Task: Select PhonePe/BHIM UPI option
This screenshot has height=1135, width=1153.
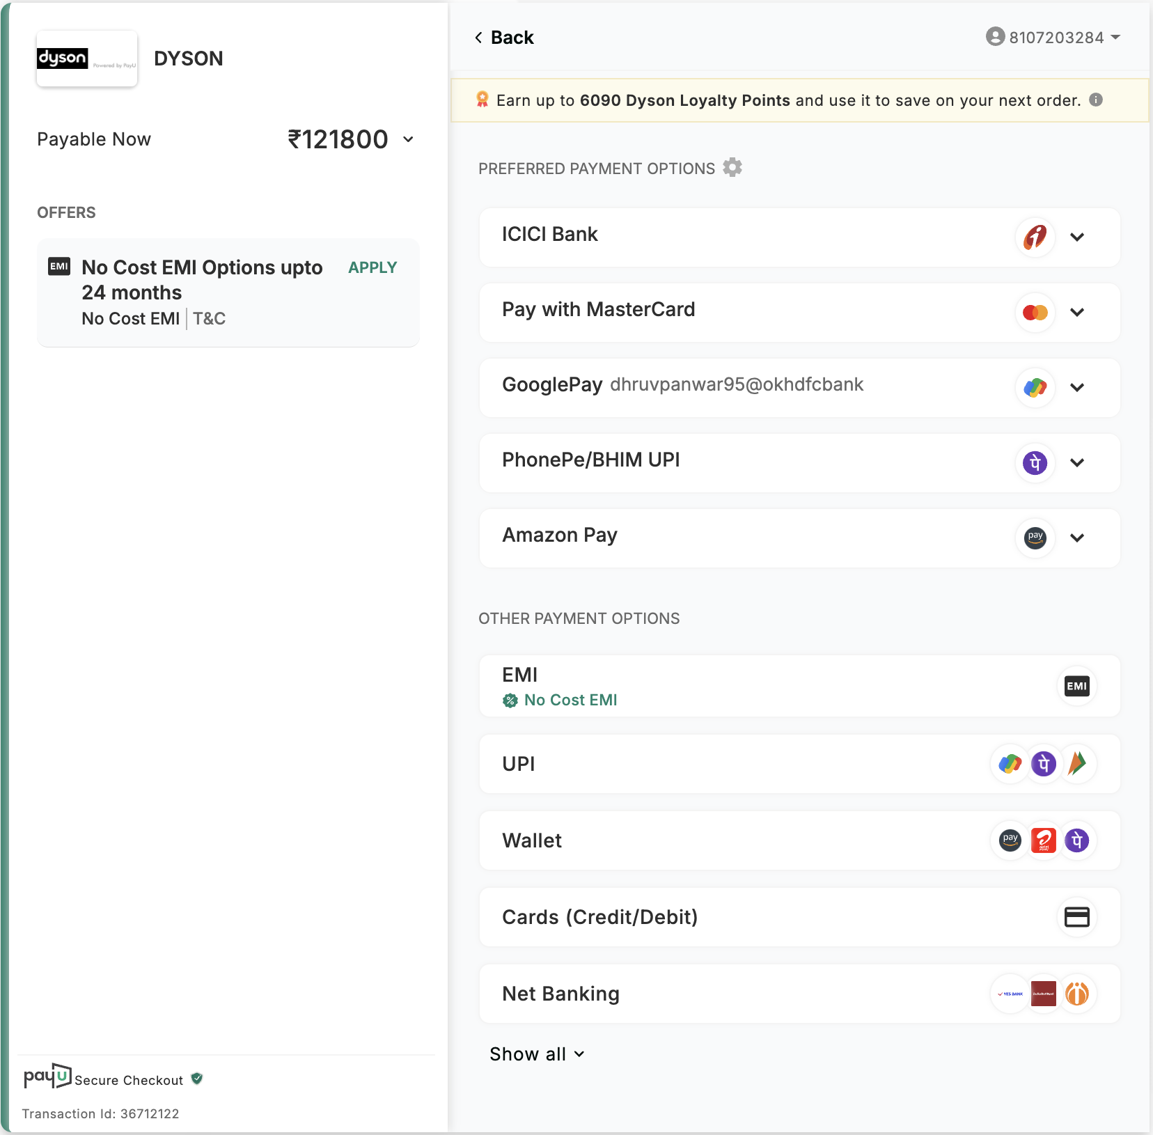Action: tap(799, 462)
